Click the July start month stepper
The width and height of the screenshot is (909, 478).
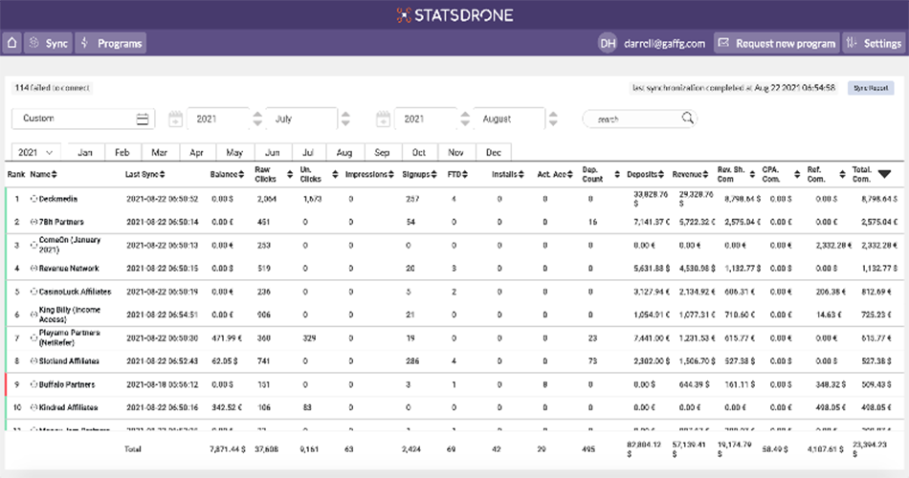tap(344, 119)
